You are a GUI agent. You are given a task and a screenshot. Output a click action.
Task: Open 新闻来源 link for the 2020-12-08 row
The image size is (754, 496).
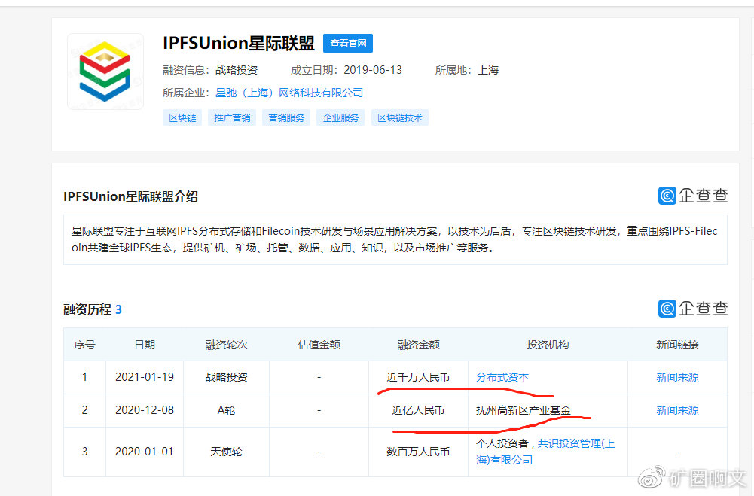677,410
